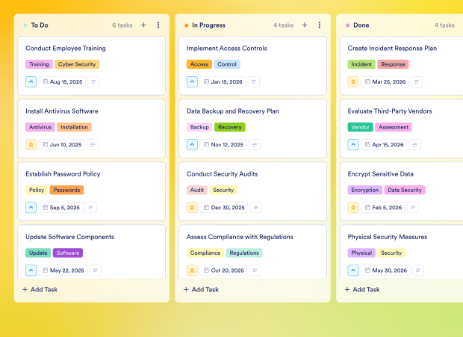This screenshot has height=337, width=463.
Task: Click priority icon on Create Incident Response Plan
Action: 353,82
